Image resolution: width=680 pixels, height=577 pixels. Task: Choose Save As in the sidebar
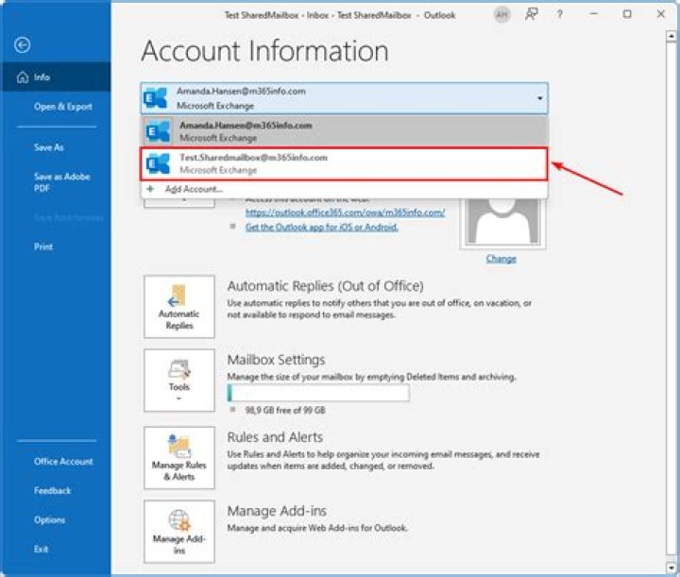coord(48,147)
